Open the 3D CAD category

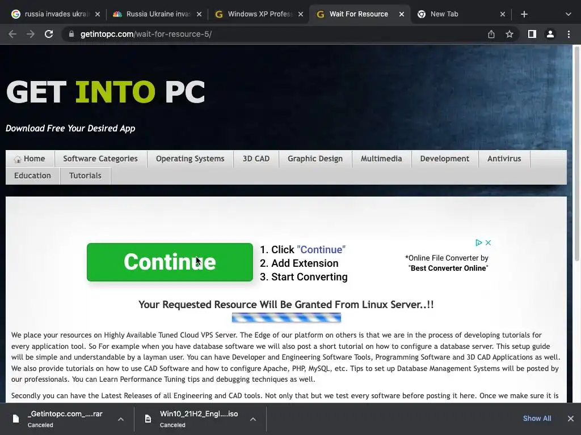pos(256,159)
